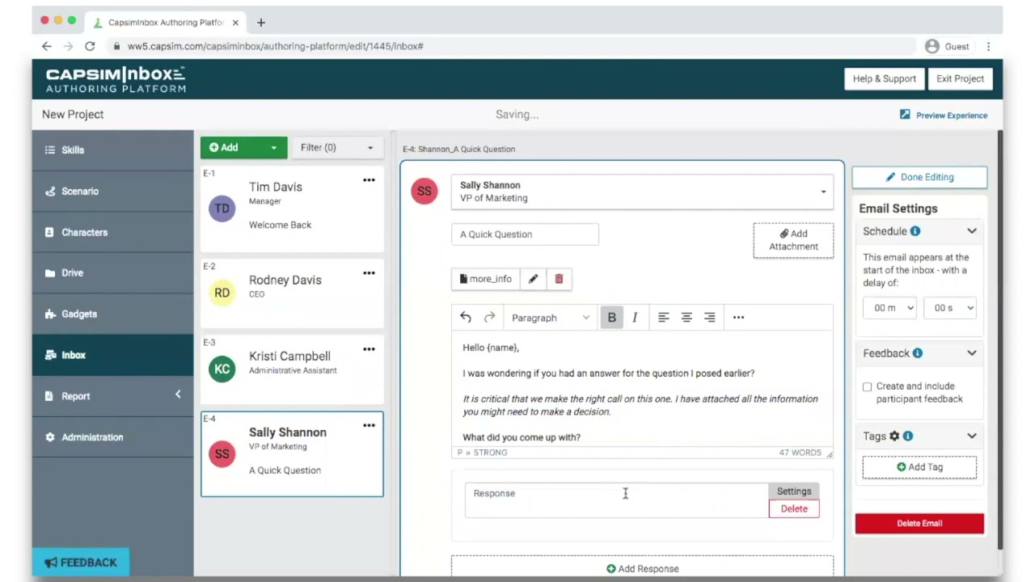Open the Paragraph style dropdown
Screen dimensions: 1035x582
550,318
